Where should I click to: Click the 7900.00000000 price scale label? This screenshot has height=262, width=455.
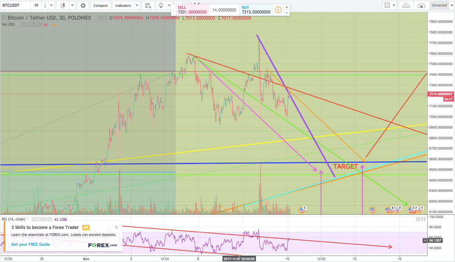coord(440,21)
